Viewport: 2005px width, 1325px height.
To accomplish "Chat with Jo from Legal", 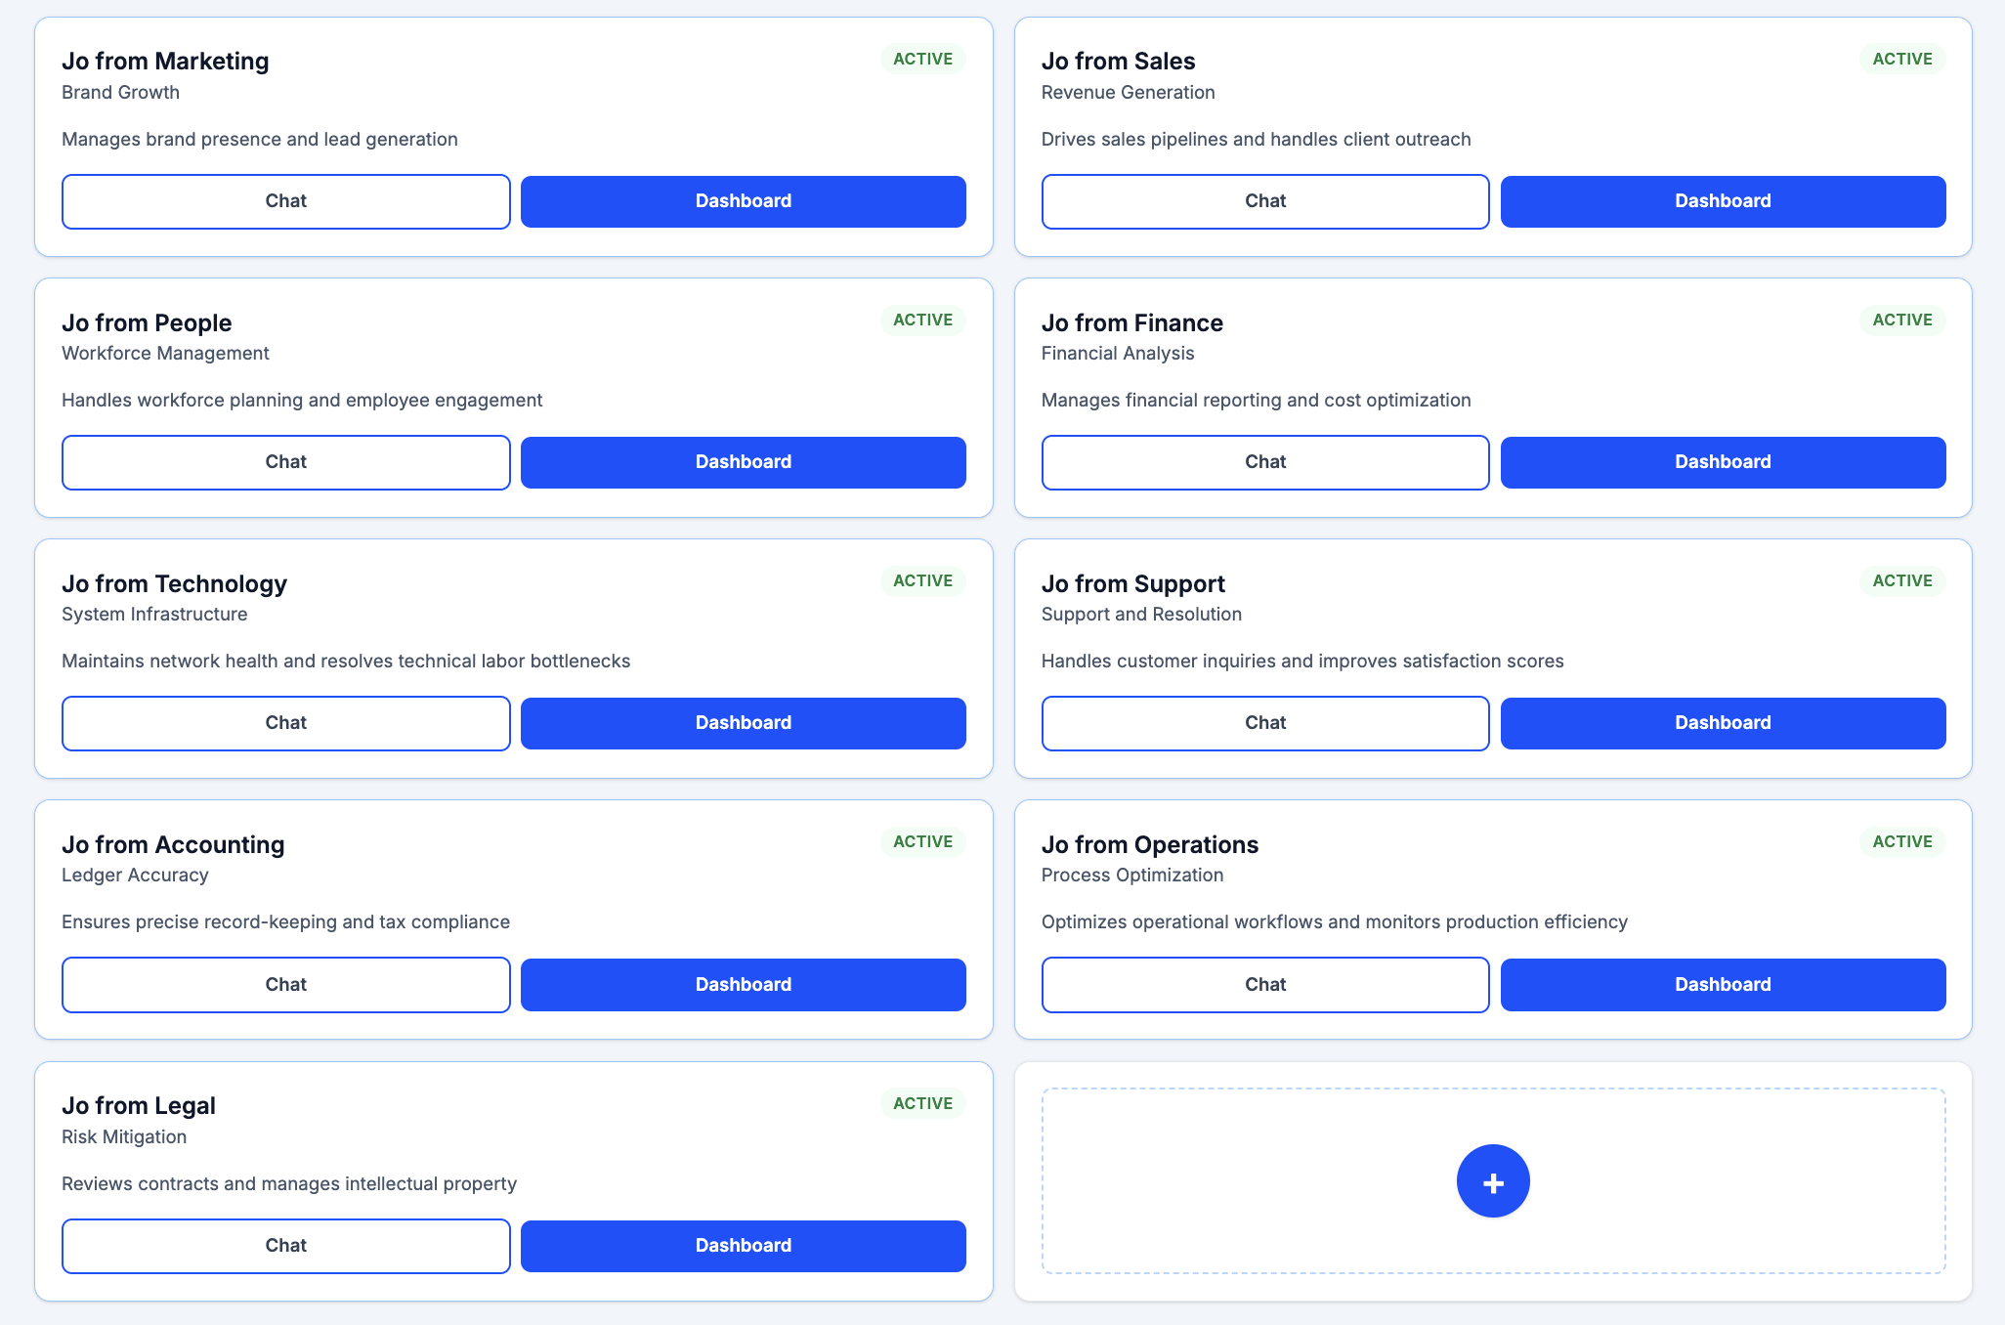I will click(285, 1246).
